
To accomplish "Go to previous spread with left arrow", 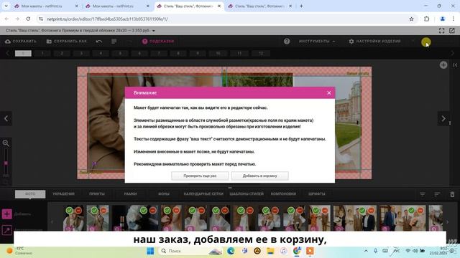I will [x=6, y=118].
